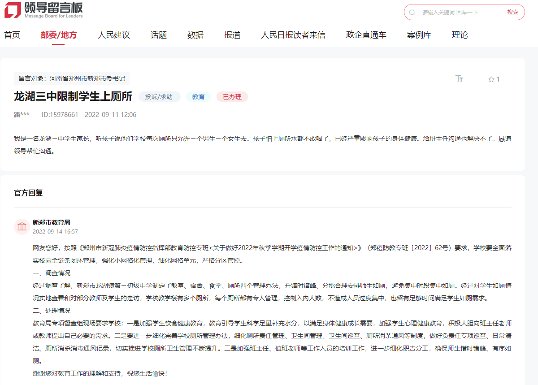The width and height of the screenshot is (538, 385).
Task: Click the 领导留言板 logo icon
Action: pos(13,11)
